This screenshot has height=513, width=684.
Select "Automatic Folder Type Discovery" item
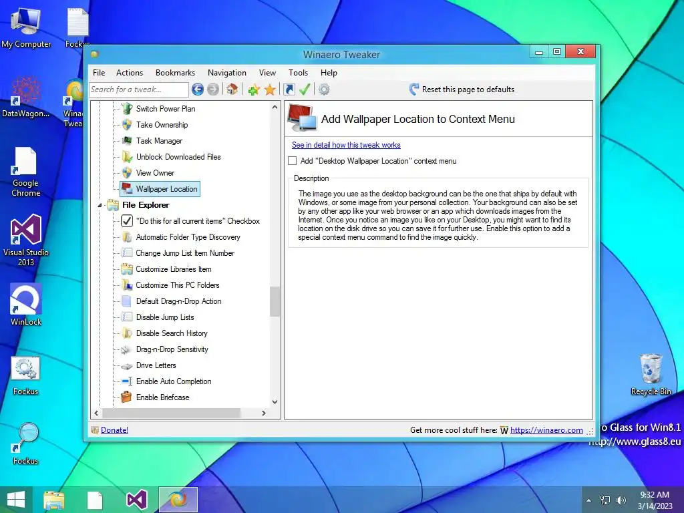(180, 237)
